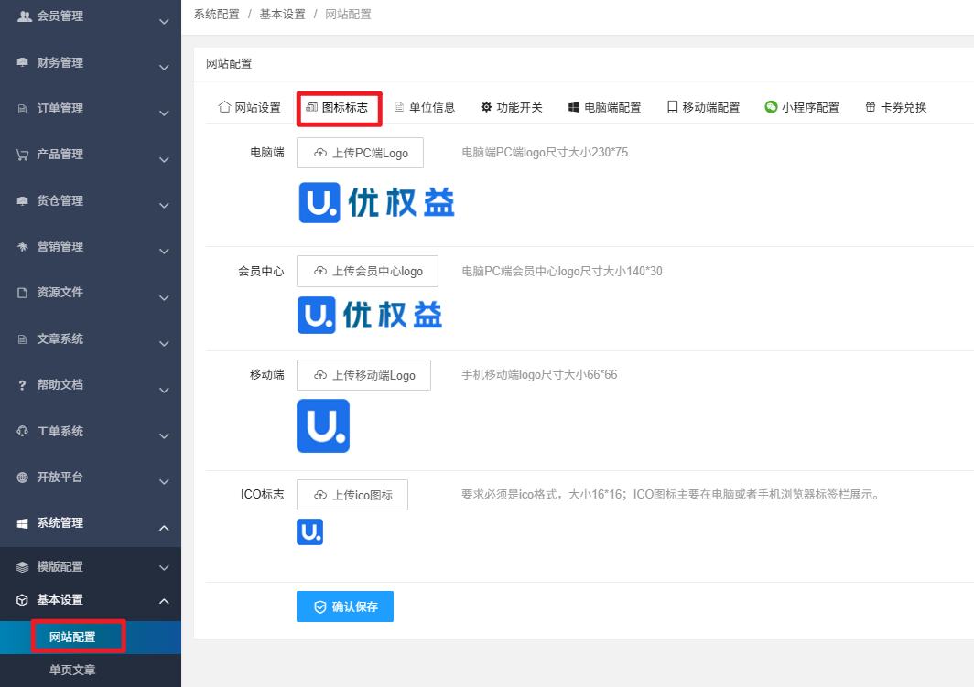Expand the 开放平台 menu chevron
This screenshot has height=687, width=974.
pos(164,481)
